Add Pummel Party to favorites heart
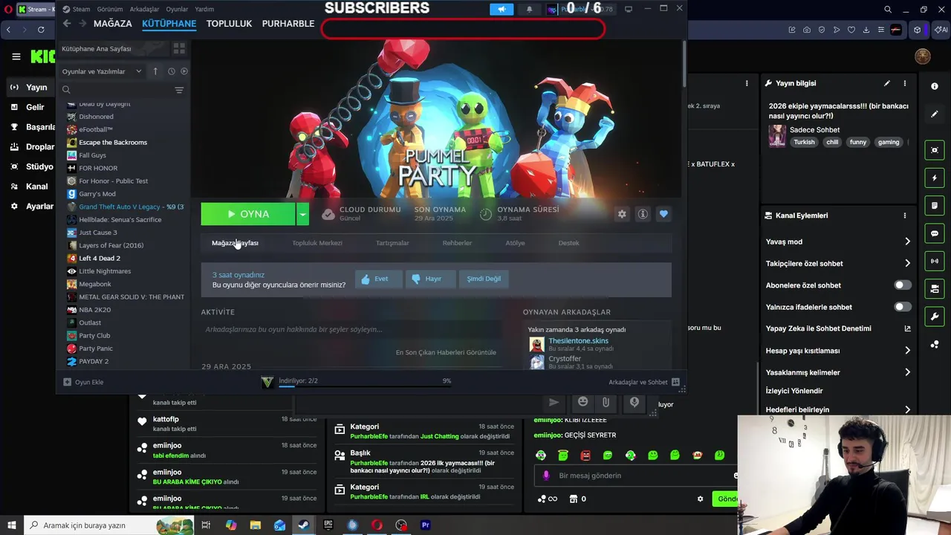The height and width of the screenshot is (535, 951). [x=663, y=214]
